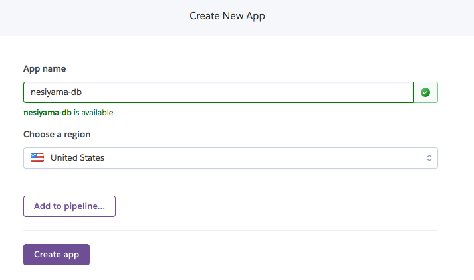Select the United States region text

click(x=77, y=158)
